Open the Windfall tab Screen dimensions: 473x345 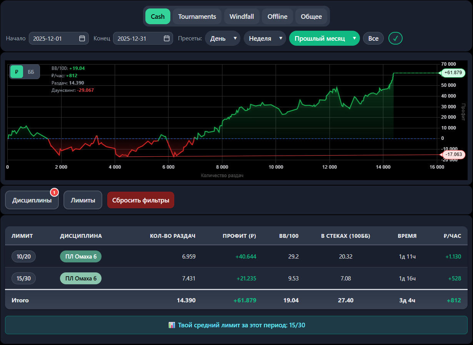242,17
